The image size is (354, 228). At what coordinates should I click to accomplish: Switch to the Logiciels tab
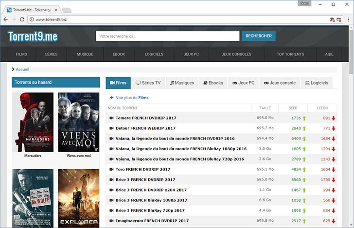tap(317, 83)
